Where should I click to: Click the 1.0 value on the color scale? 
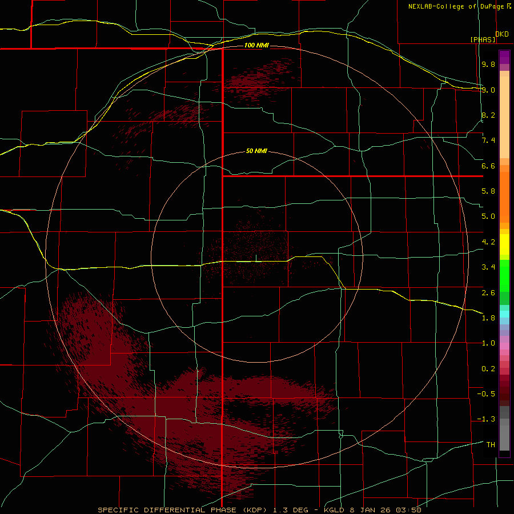488,343
